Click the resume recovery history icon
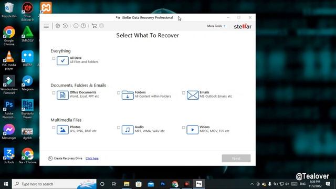This screenshot has height=189, width=336. click(x=65, y=26)
